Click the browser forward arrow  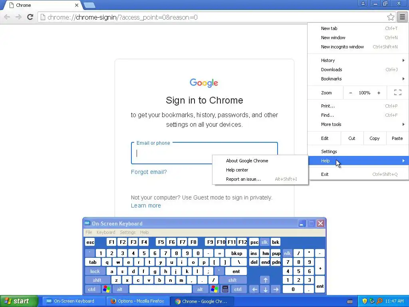[18, 17]
